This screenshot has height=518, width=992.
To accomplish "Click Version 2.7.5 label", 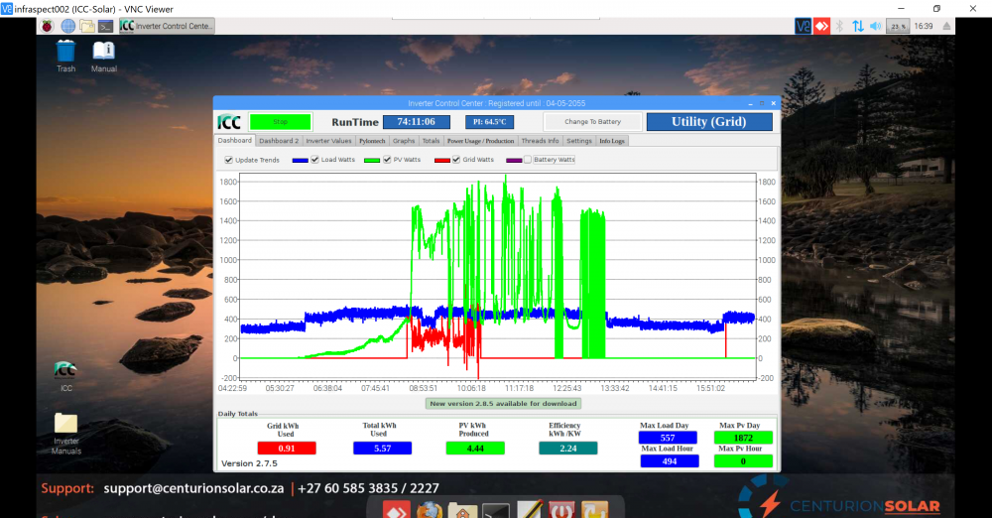I will click(249, 463).
